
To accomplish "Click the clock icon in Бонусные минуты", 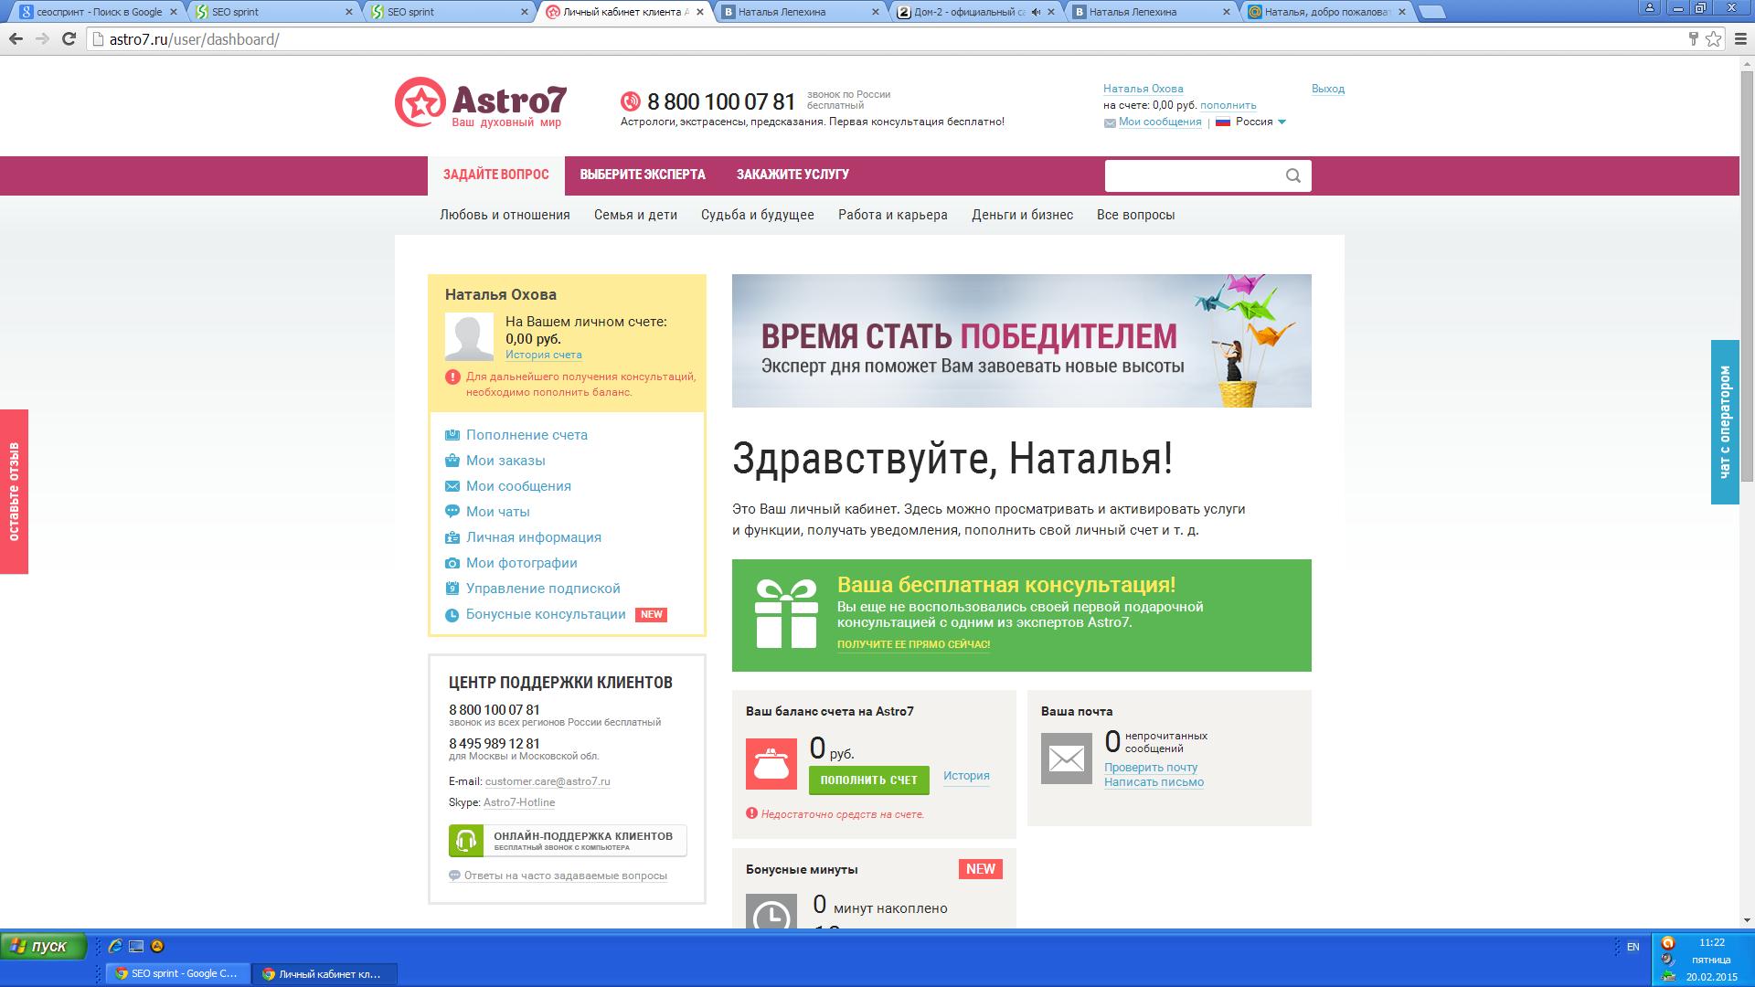I will click(x=771, y=911).
